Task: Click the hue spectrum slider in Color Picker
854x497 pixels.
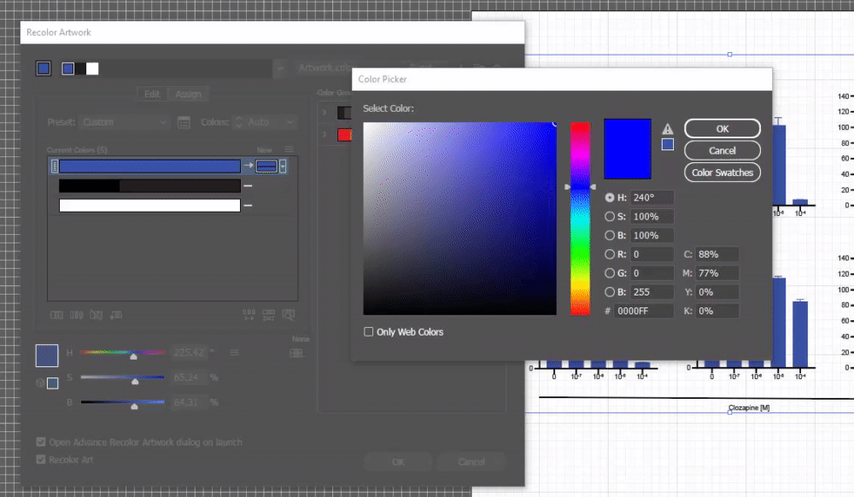Action: 580,219
